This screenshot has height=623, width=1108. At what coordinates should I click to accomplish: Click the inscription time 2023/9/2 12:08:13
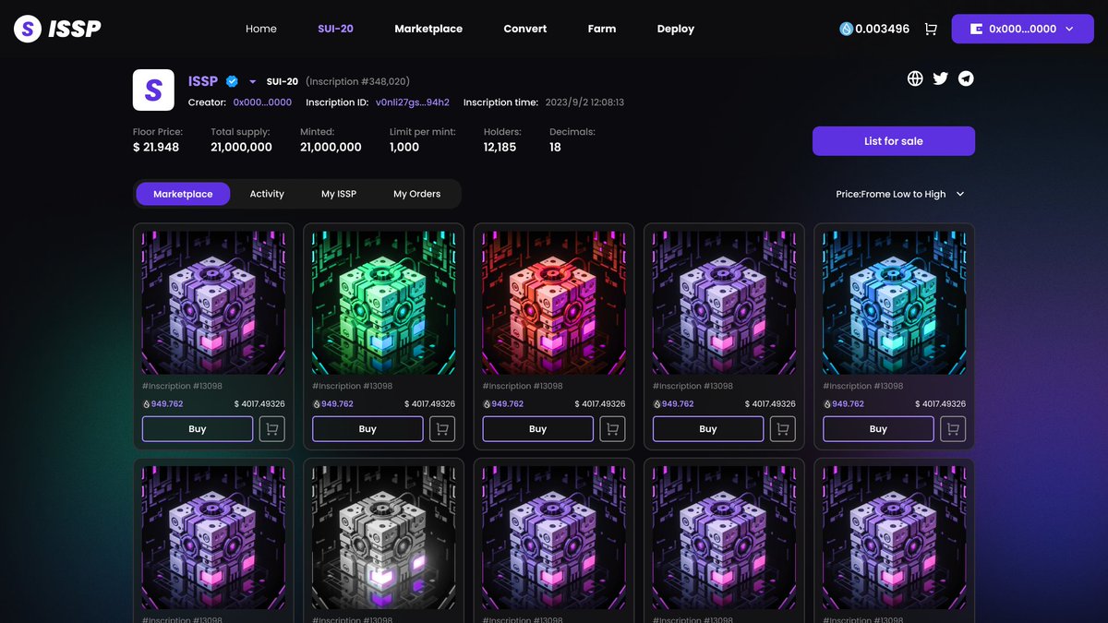pyautogui.click(x=584, y=102)
